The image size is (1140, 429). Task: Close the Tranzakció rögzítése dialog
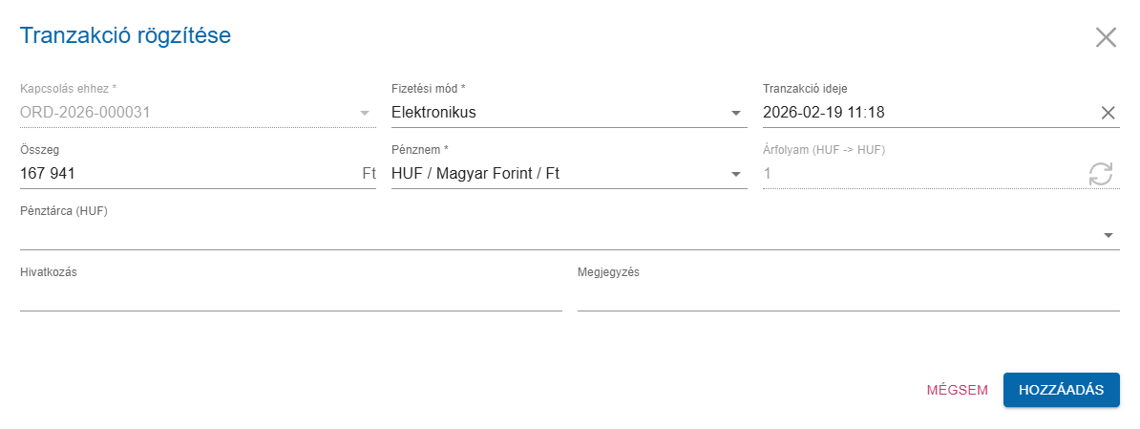pos(1106,37)
